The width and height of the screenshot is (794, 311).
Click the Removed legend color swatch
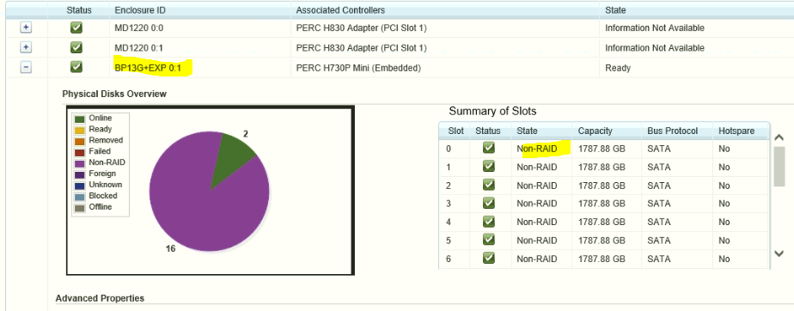(x=80, y=141)
